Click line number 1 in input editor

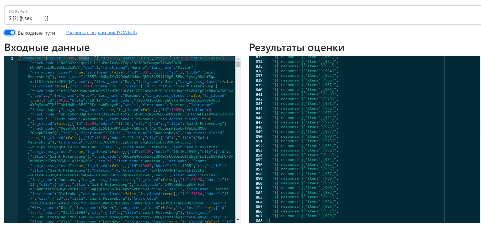[x=12, y=58]
